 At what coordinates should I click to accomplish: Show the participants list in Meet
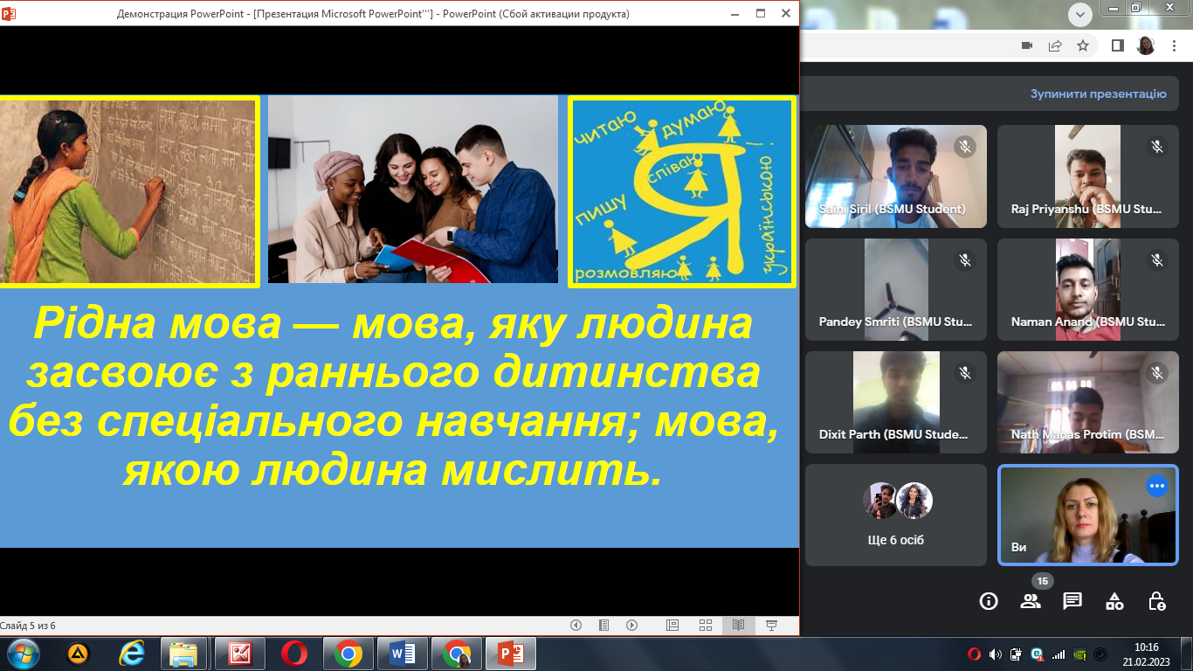(x=1031, y=601)
